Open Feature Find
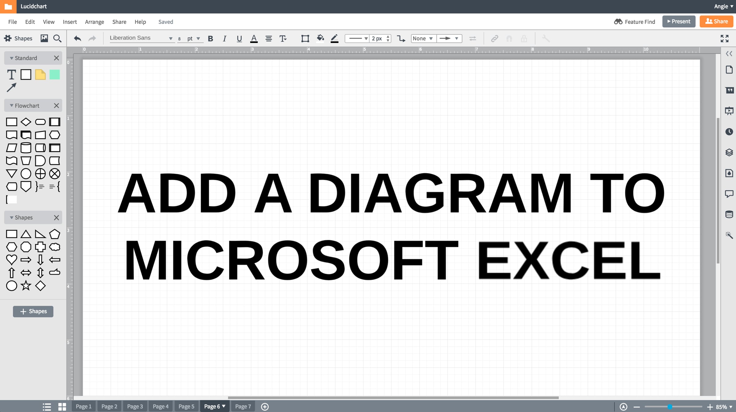The image size is (736, 412). coord(634,22)
